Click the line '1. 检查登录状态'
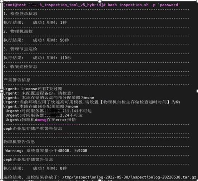Screen dimensions: 198x181 20,14
